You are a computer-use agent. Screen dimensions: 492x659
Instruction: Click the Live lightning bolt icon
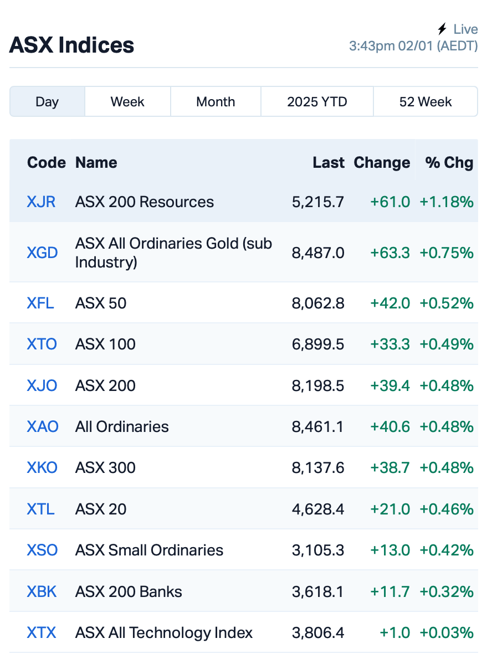point(442,29)
